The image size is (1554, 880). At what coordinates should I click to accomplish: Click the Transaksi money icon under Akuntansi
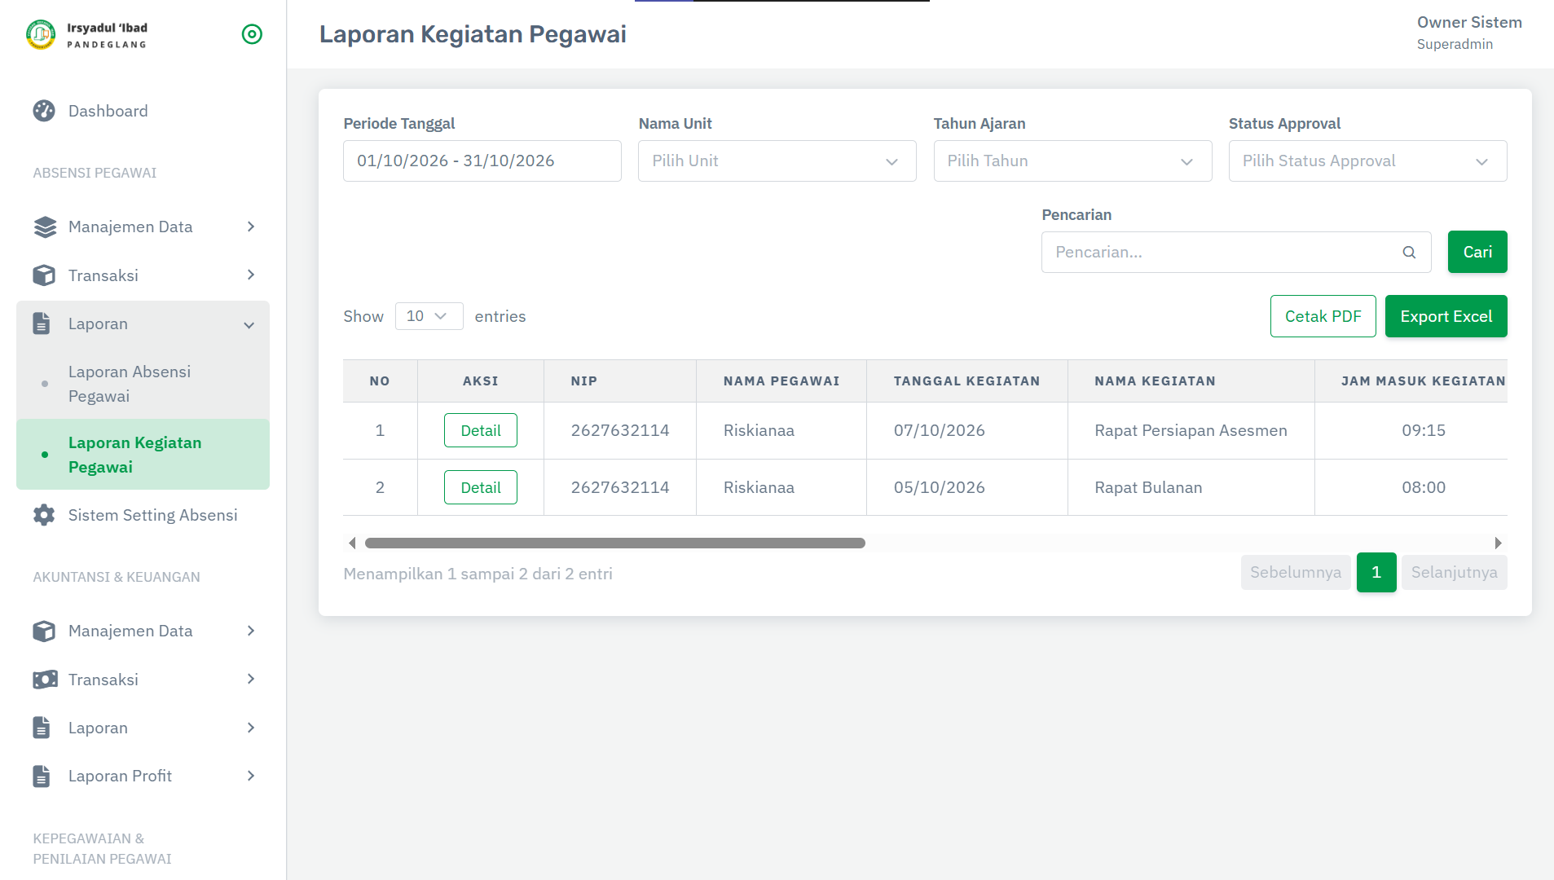click(45, 680)
